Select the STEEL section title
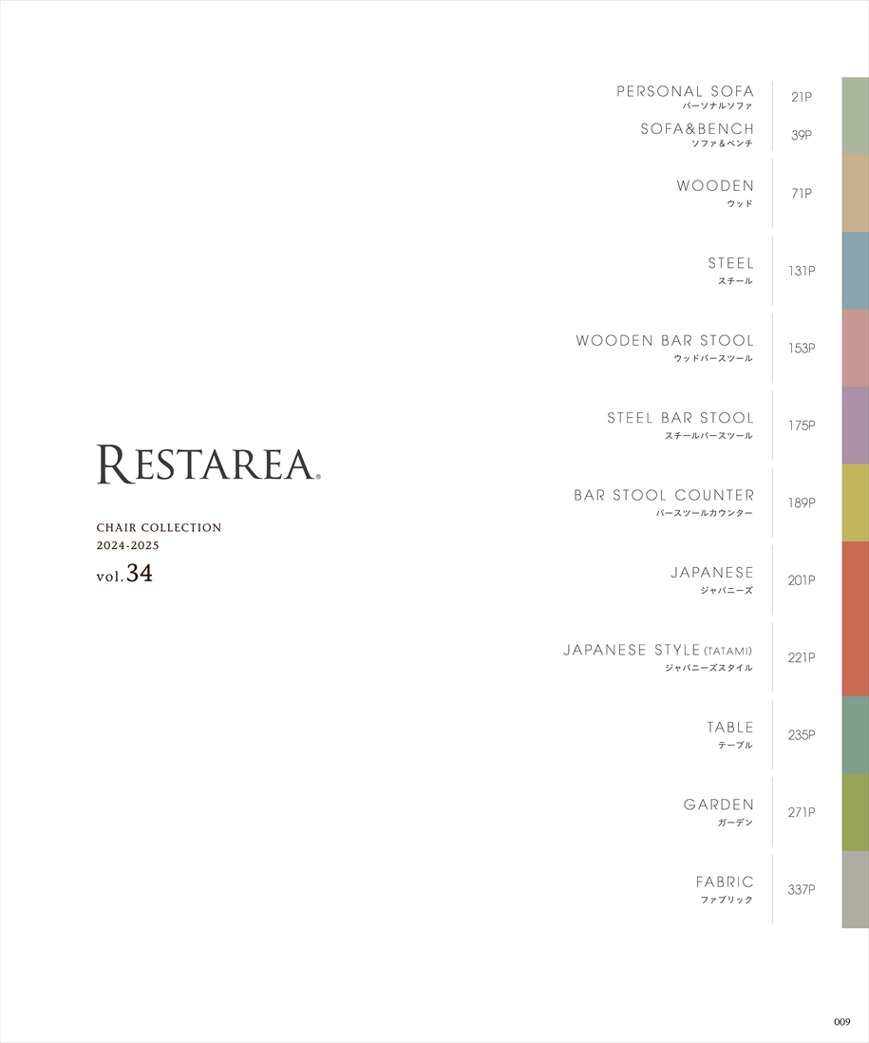 (x=730, y=263)
